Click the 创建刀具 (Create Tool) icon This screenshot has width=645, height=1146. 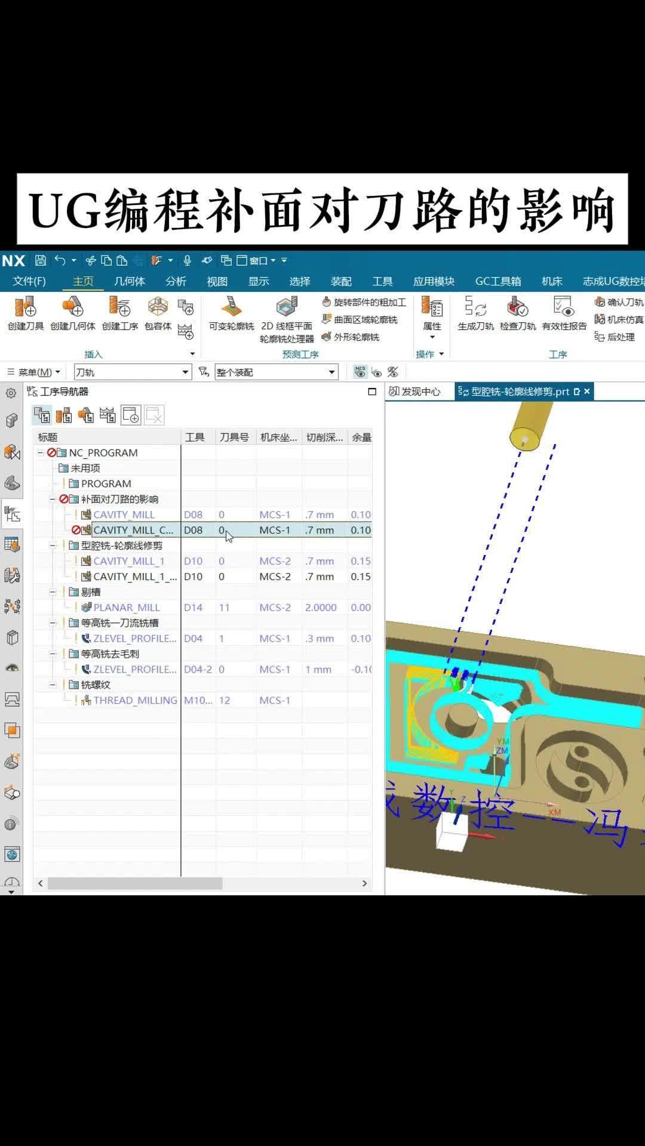coord(26,307)
